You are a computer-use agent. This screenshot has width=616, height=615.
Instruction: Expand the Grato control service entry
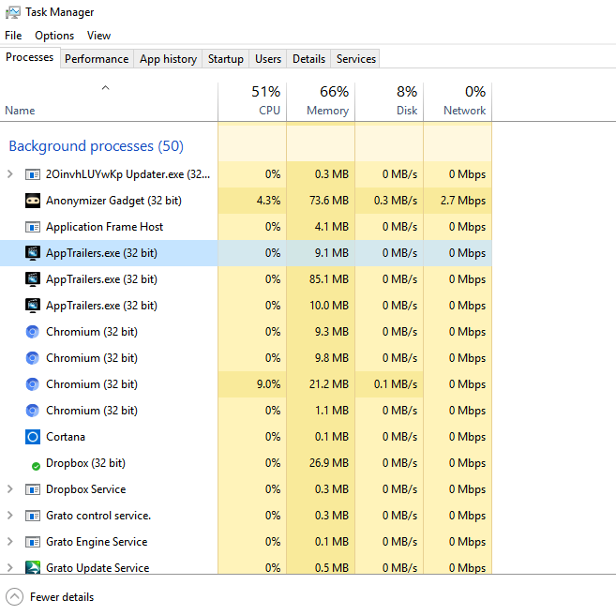point(10,516)
